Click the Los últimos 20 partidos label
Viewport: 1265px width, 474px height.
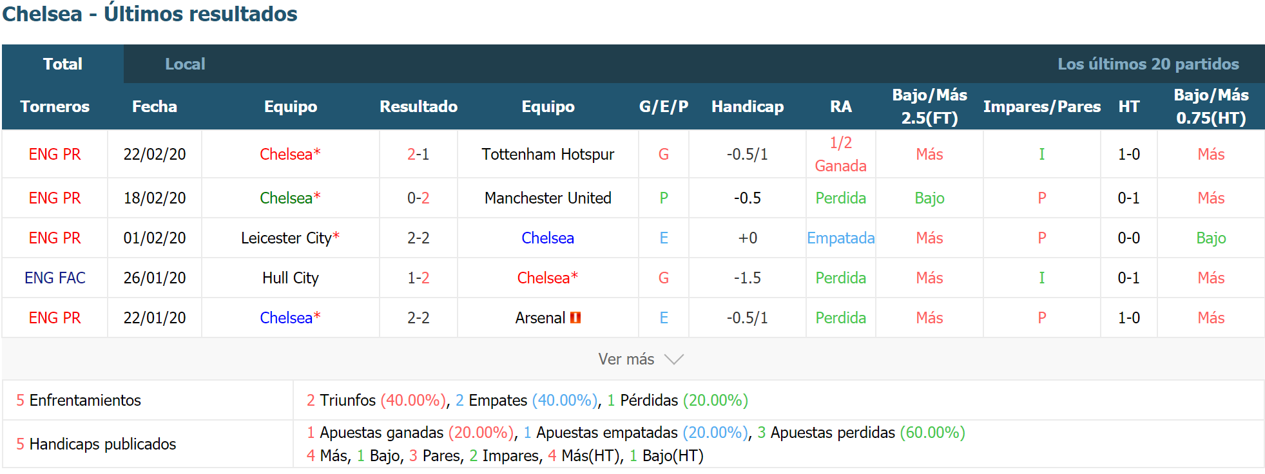click(x=1148, y=64)
